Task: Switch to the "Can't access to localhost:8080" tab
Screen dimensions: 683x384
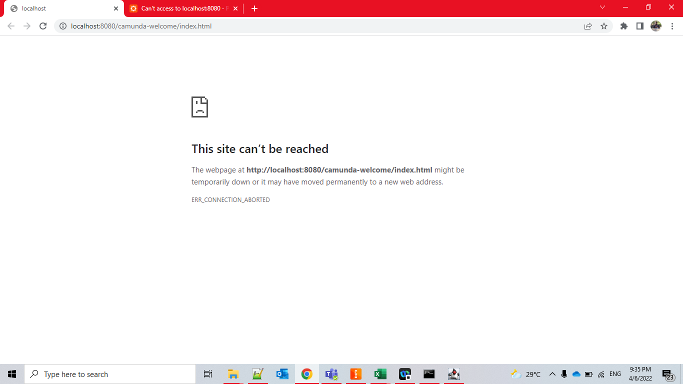Action: pos(183,8)
